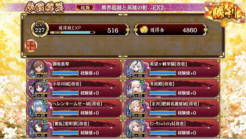Click the 異界超越と英雄の影 -EX2- stage title

pos(134,8)
